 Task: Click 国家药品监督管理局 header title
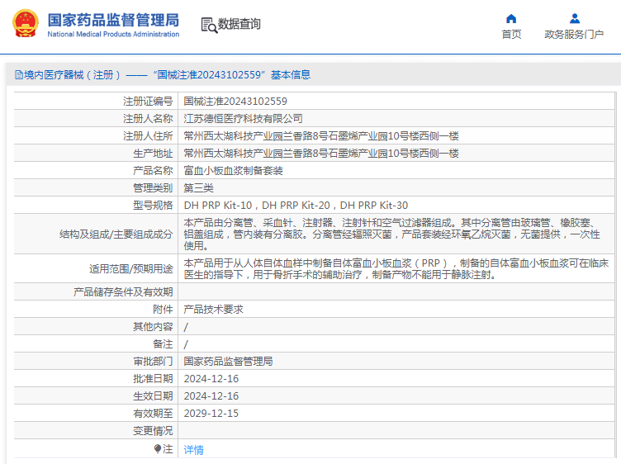[113, 20]
